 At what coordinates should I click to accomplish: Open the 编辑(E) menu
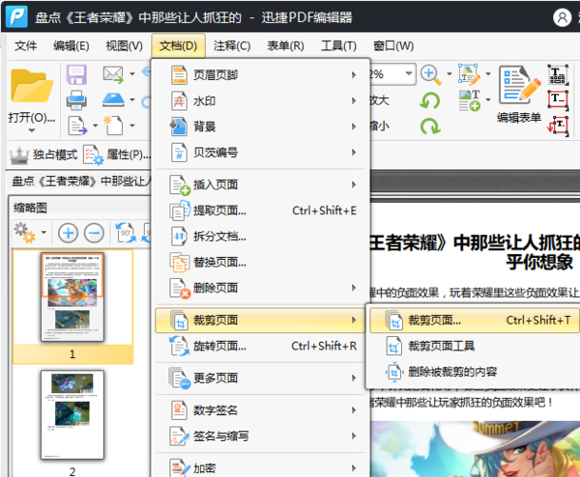pos(71,45)
